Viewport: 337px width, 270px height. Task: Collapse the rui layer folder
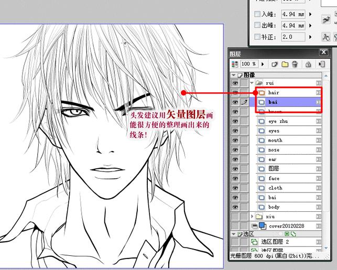(x=252, y=83)
